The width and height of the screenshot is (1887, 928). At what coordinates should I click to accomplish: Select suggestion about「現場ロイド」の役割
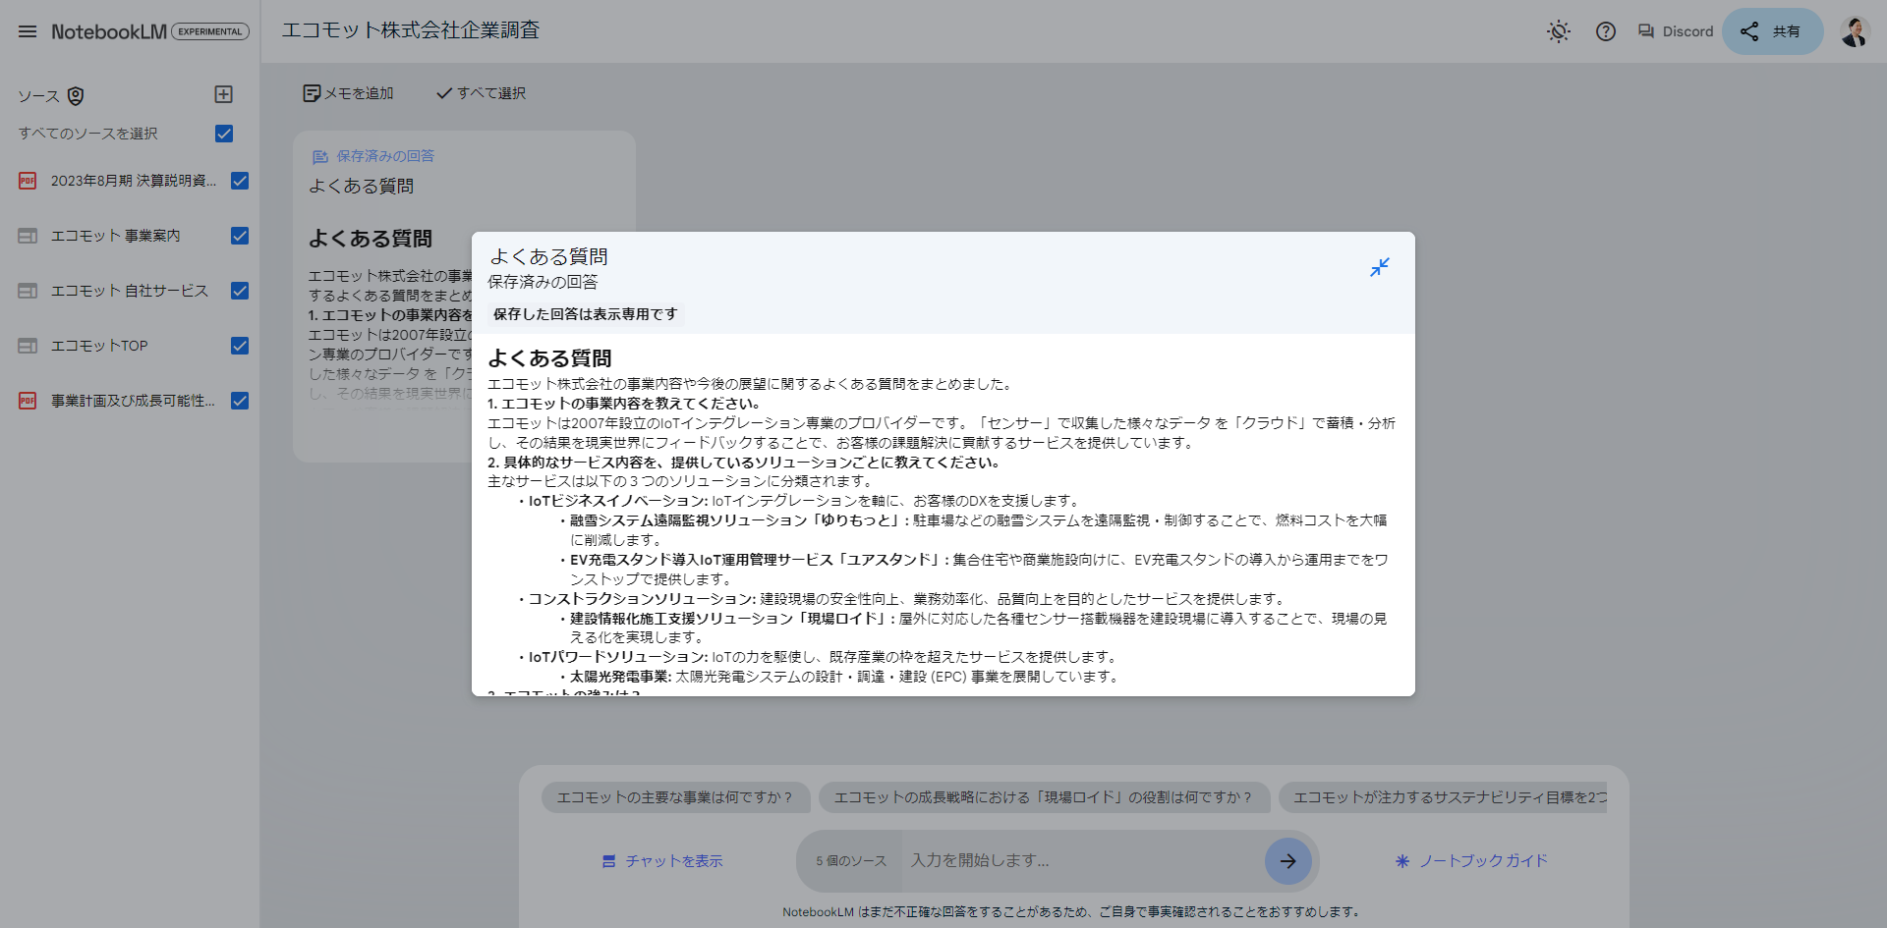coord(1044,797)
